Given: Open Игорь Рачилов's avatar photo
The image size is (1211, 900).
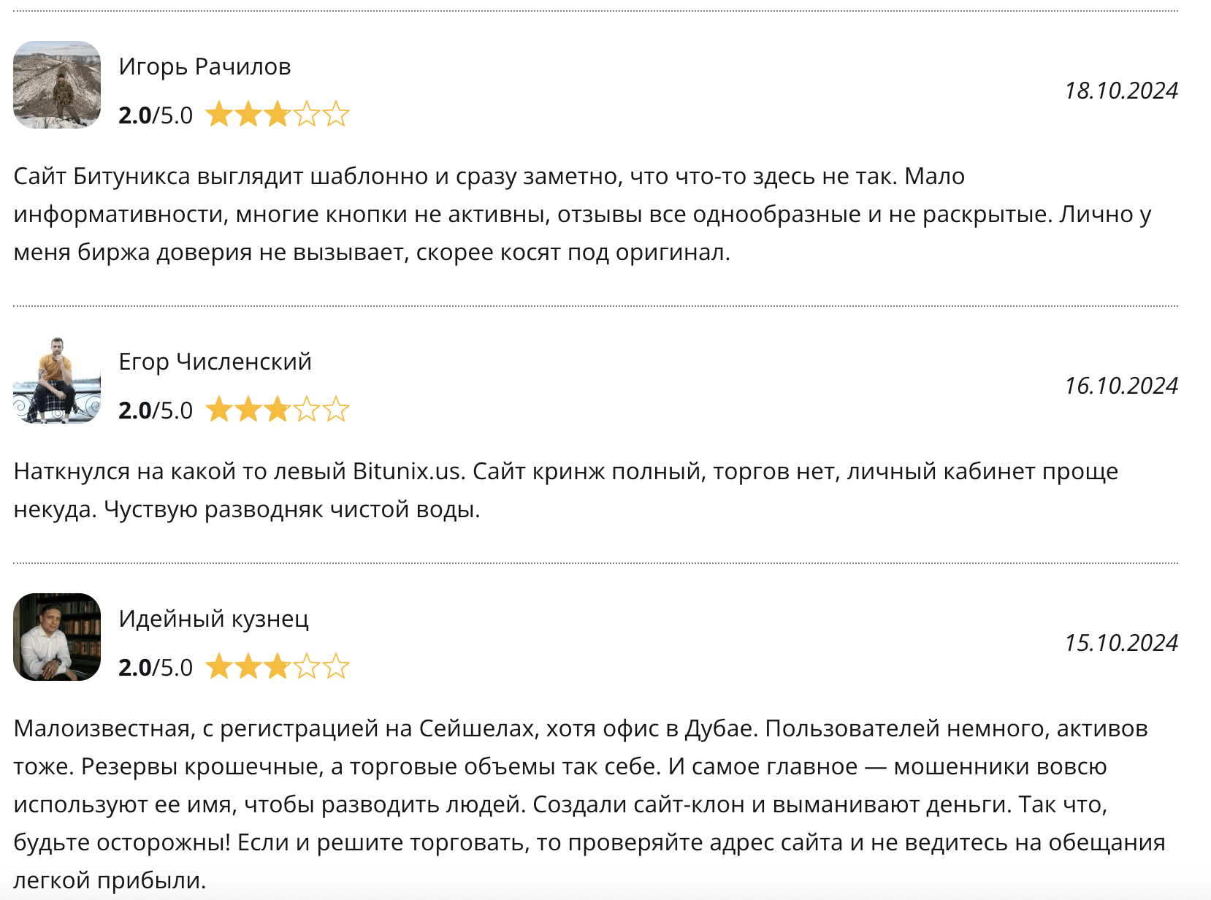Looking at the screenshot, I should 57,85.
